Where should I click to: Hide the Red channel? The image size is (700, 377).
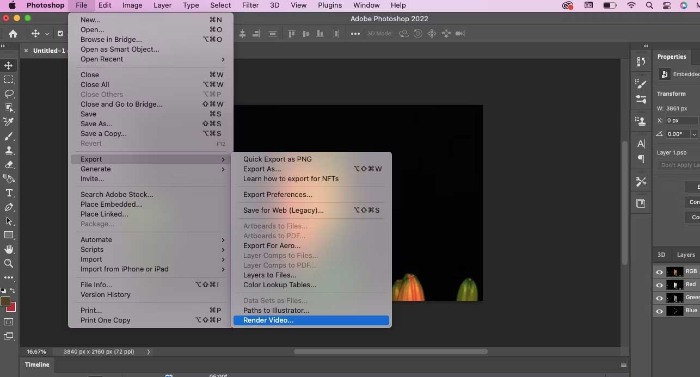click(x=659, y=285)
